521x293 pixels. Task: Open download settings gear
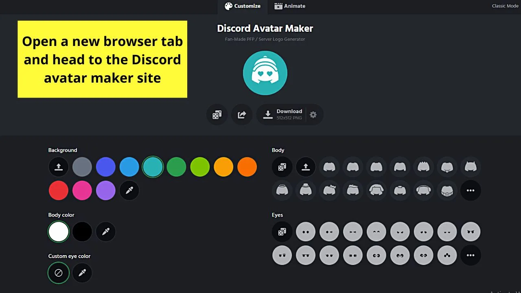coord(313,115)
